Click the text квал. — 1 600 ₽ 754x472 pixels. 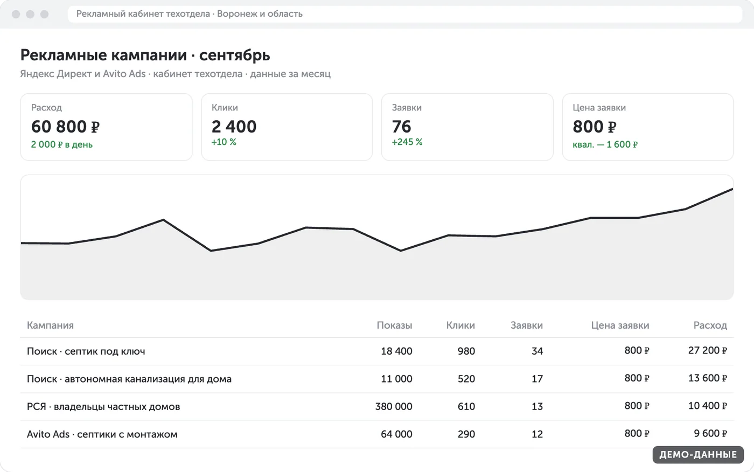click(605, 144)
